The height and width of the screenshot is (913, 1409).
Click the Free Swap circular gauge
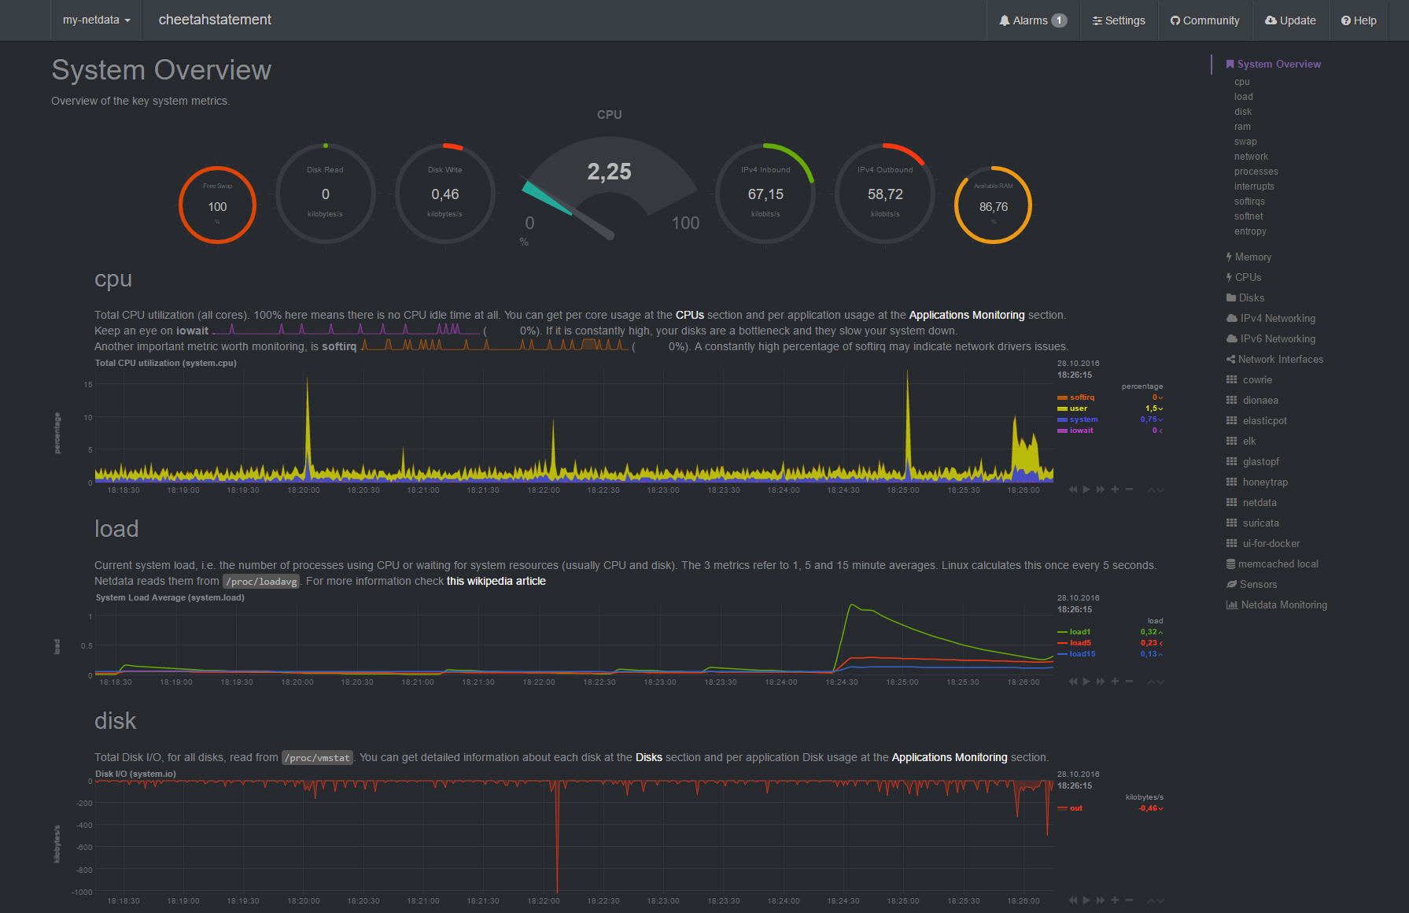(x=217, y=205)
